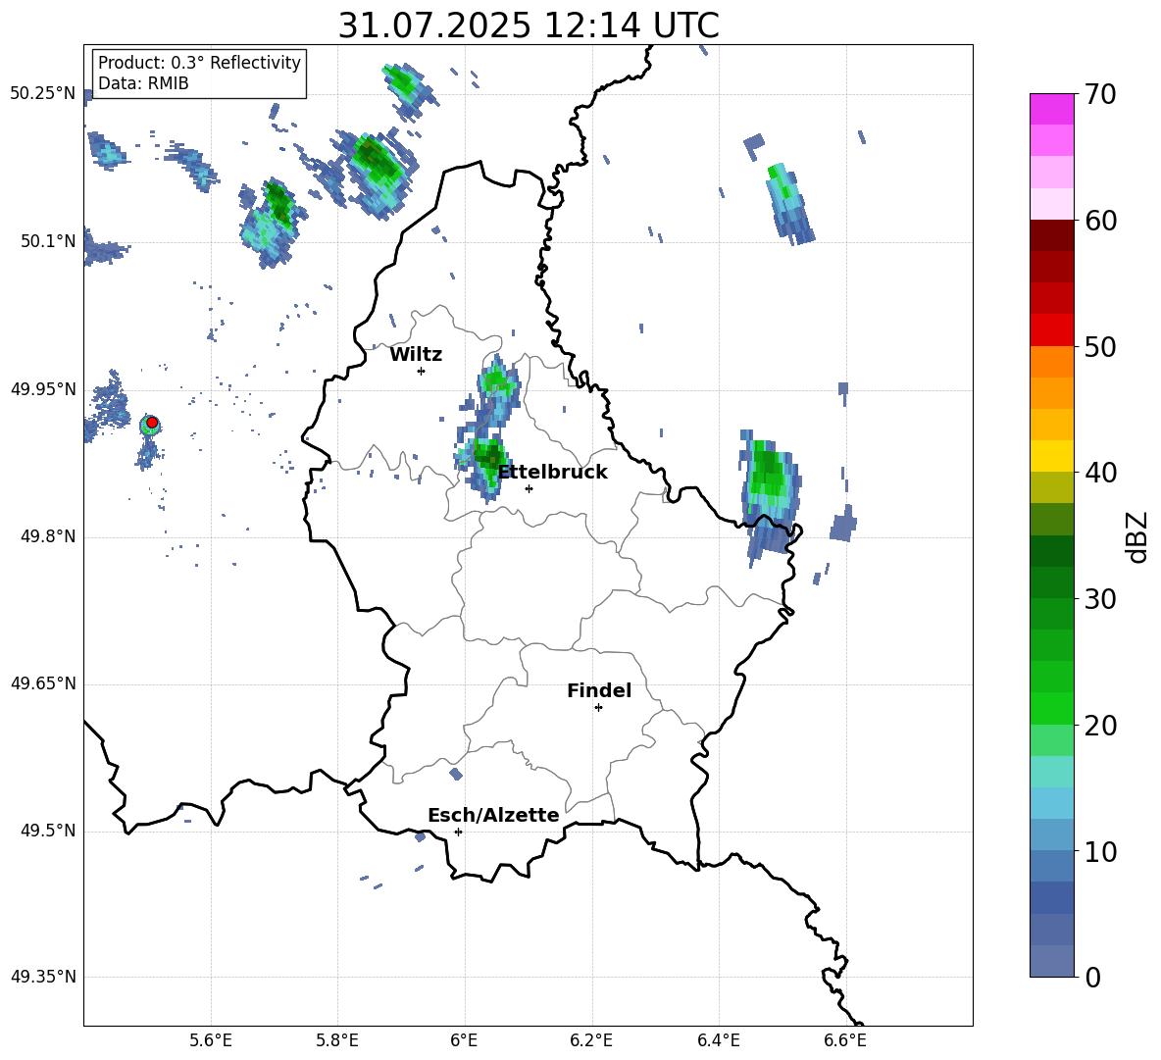Click the dark maroon colorbar segment below 60
The width and height of the screenshot is (1161, 1060).
click(x=1052, y=235)
